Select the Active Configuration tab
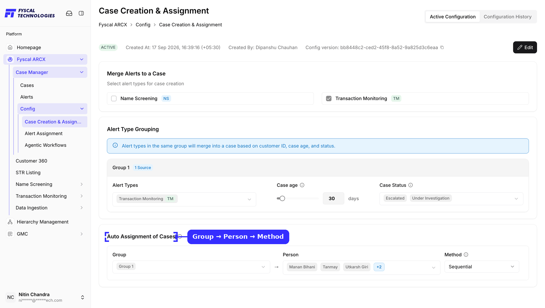 (x=452, y=17)
